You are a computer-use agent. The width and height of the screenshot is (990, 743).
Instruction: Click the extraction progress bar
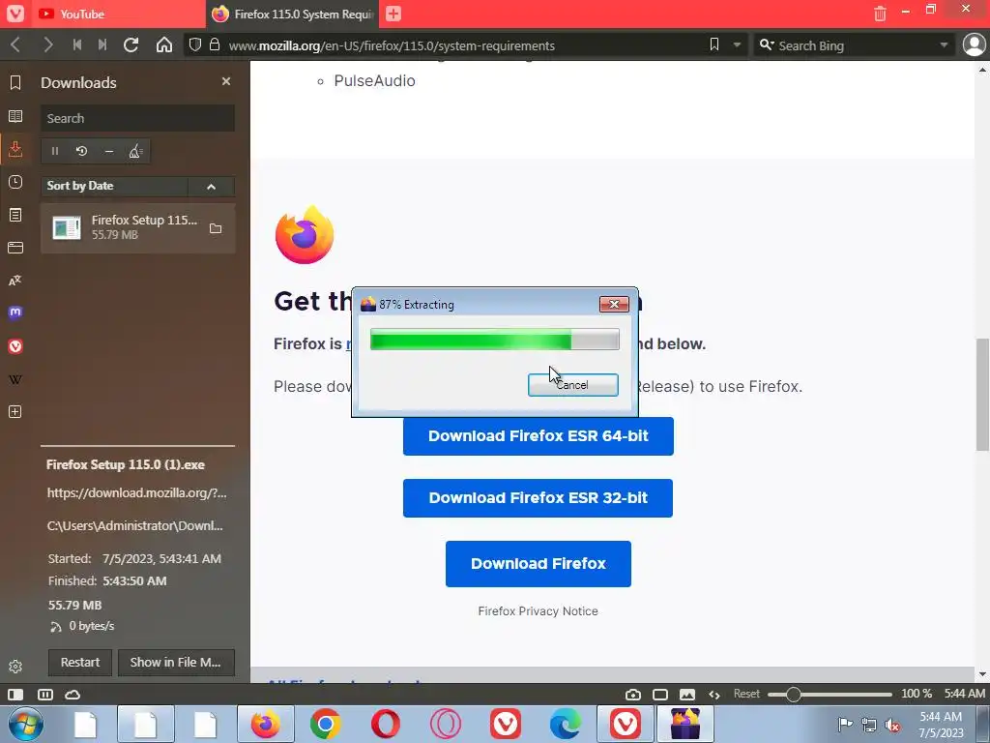click(494, 340)
